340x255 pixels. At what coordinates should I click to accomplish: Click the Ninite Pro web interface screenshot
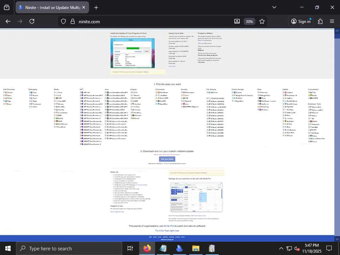[x=196, y=197]
